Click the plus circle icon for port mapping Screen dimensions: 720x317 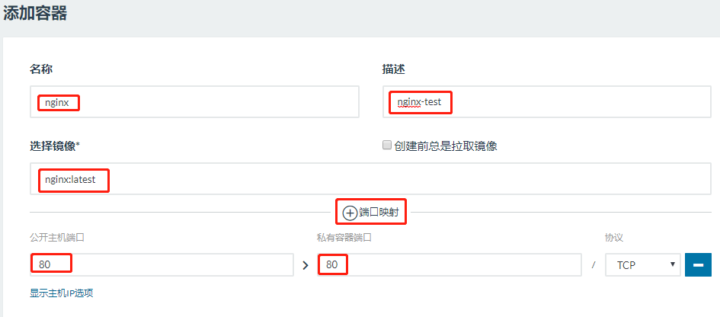(350, 213)
